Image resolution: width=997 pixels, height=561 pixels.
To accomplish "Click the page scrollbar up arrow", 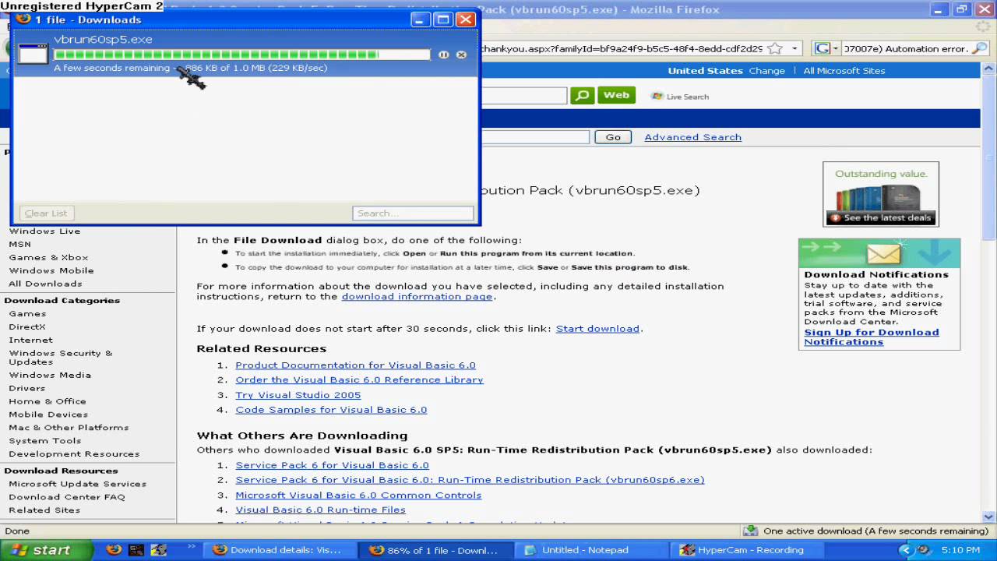I will tap(989, 69).
